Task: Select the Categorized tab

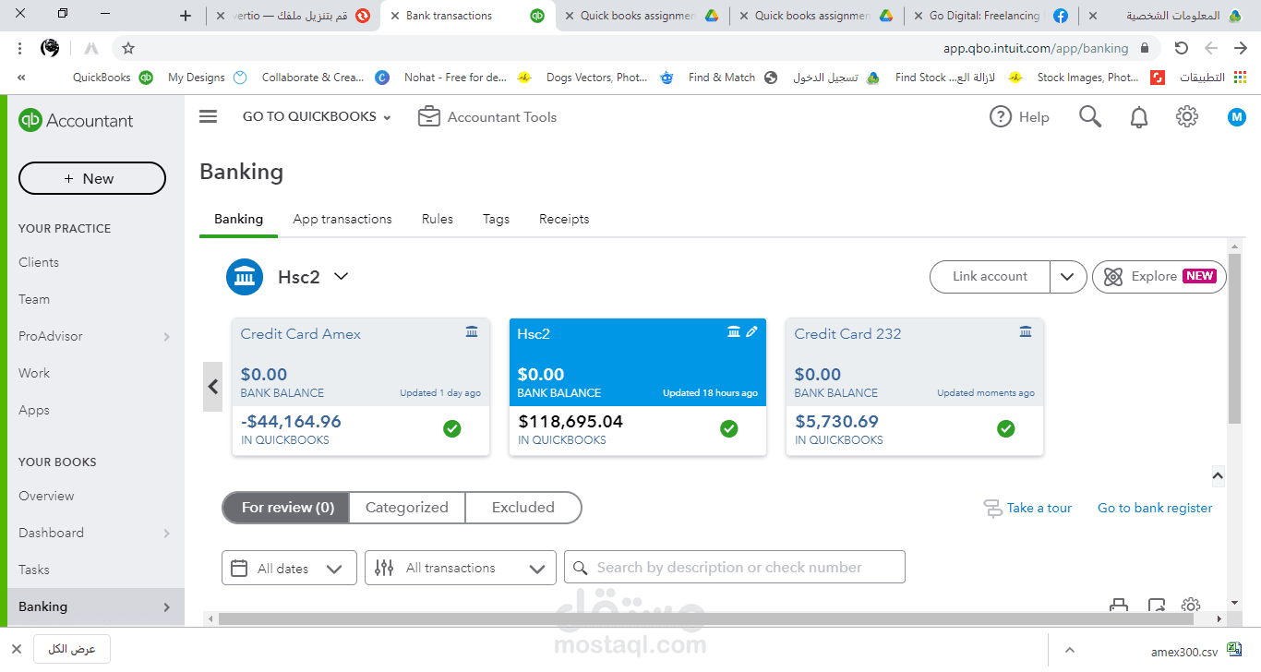Action: click(407, 508)
